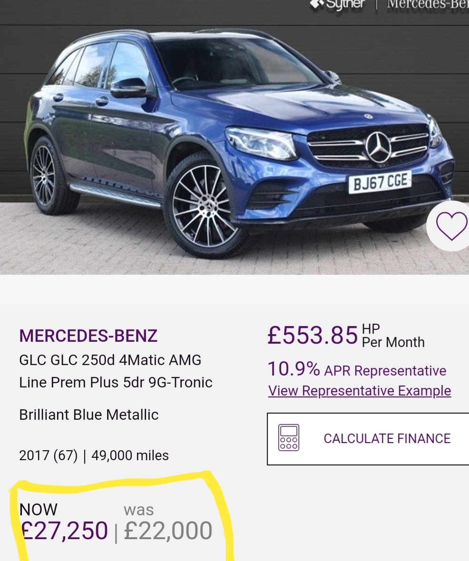The image size is (469, 561).
Task: Click the Sytner logo in photo header
Action: click(x=338, y=4)
